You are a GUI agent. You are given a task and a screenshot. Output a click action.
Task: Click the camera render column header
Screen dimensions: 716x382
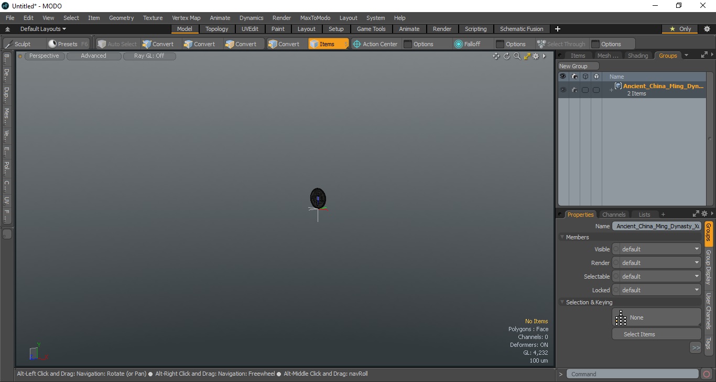(x=574, y=77)
